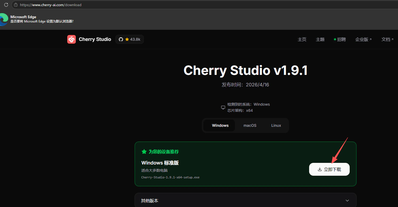This screenshot has width=398, height=207.
Task: Click the 43.8k GitHub stars badge
Action: click(129, 39)
